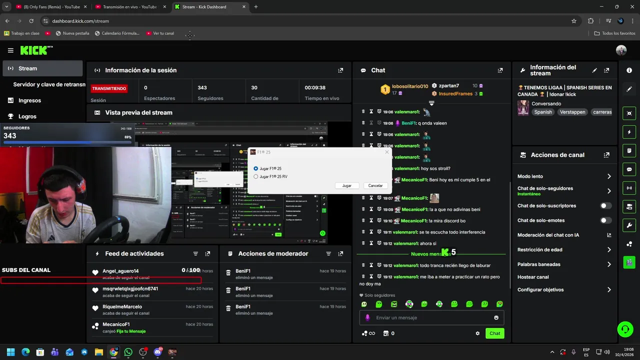Delete-icon on first BeniF1 moderator action

pos(228,273)
